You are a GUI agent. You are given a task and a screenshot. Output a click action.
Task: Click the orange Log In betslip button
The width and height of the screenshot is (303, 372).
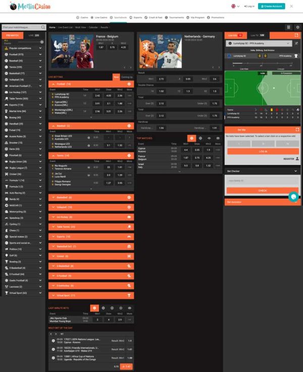[263, 151]
